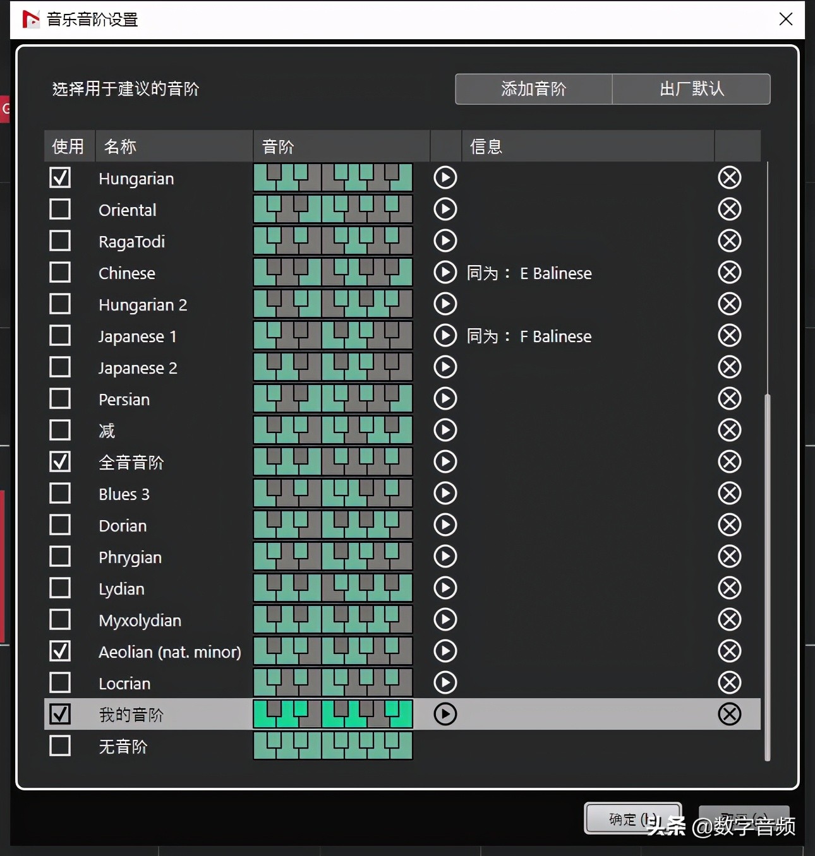Delete the Locrian scale
The height and width of the screenshot is (856, 815).
(729, 682)
